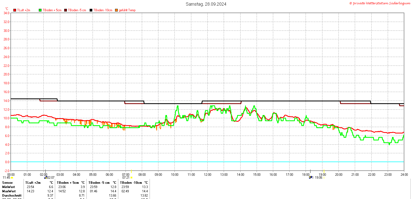Click the Durchschnitt row label in the table
Viewport: 411px width, 199px height.
tap(11, 196)
